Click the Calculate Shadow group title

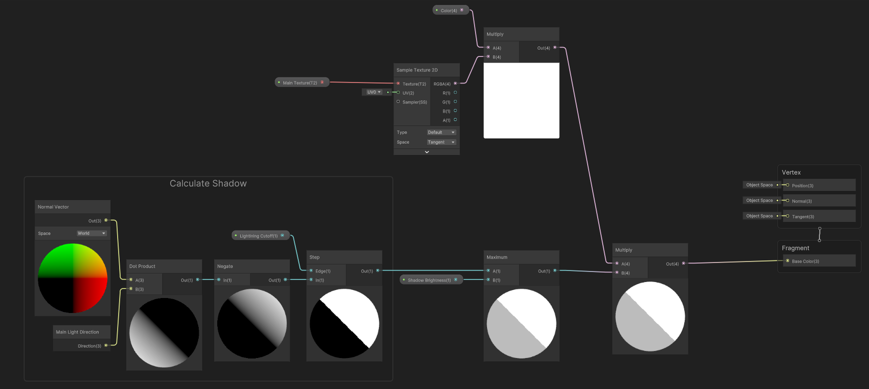click(x=208, y=183)
